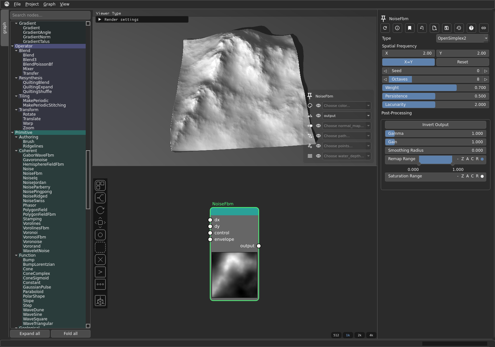This screenshot has width=495, height=347.
Task: Open the Choose points dropdown
Action: point(347,146)
